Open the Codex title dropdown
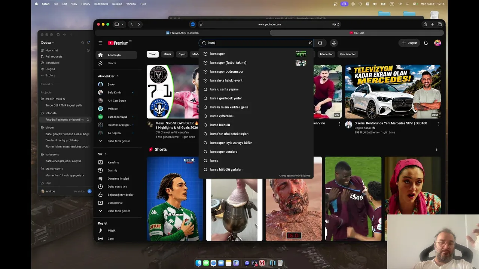 point(48,43)
